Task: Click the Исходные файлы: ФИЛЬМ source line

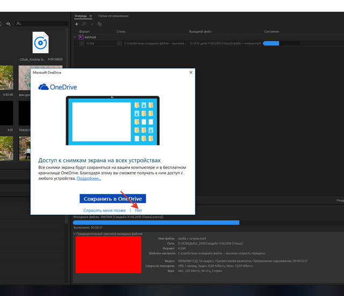Action: tap(118, 217)
